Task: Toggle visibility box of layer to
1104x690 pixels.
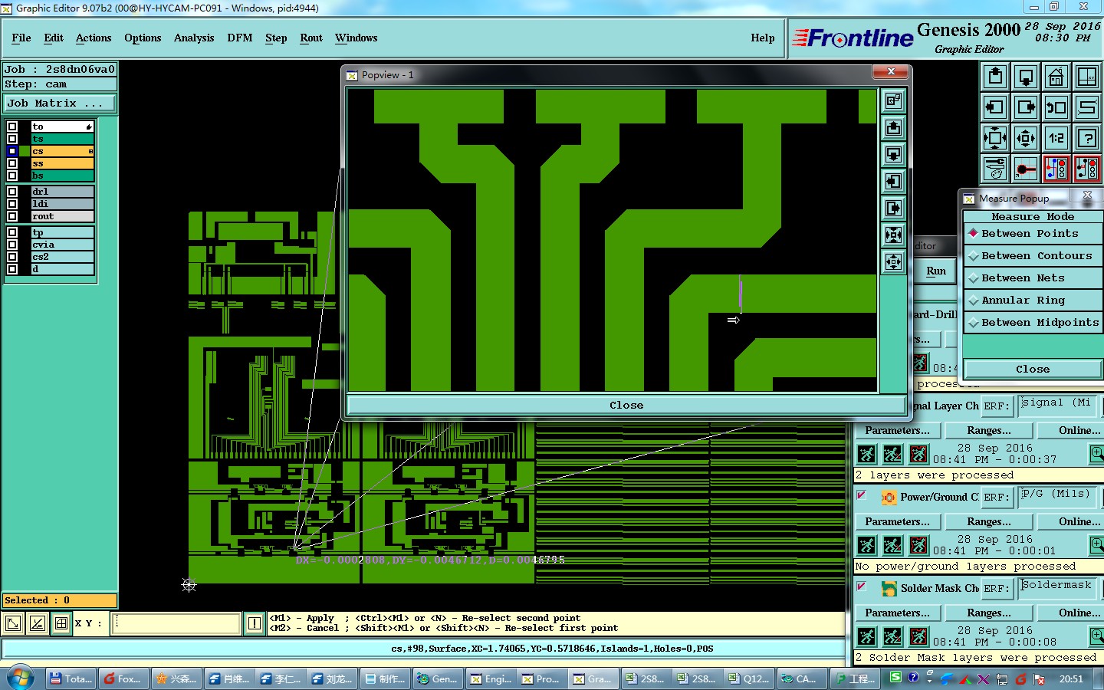Action: [x=12, y=127]
